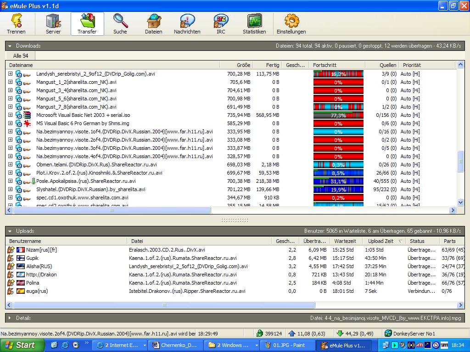Click the users icon next to 399124
470x352 pixels.
[260, 334]
